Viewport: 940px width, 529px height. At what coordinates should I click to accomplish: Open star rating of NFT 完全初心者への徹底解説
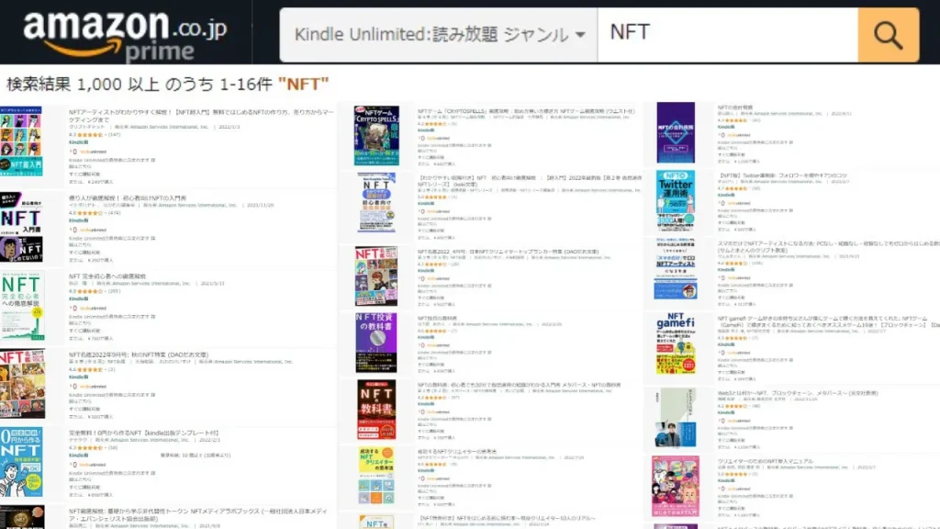(89, 291)
